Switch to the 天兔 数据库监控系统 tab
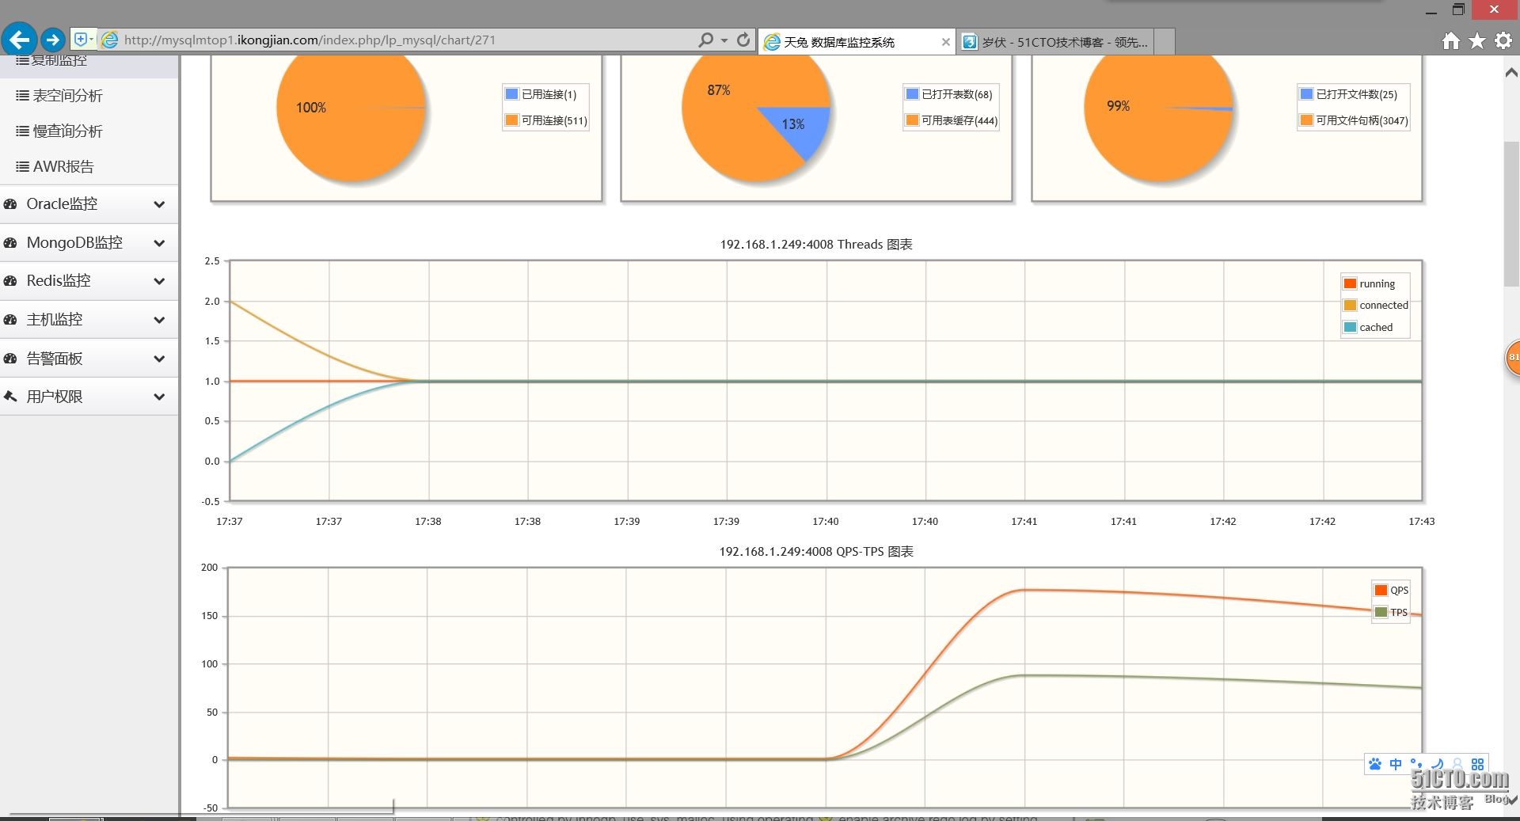This screenshot has height=821, width=1520. coord(857,42)
